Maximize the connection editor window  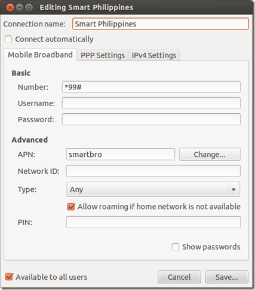click(x=29, y=8)
